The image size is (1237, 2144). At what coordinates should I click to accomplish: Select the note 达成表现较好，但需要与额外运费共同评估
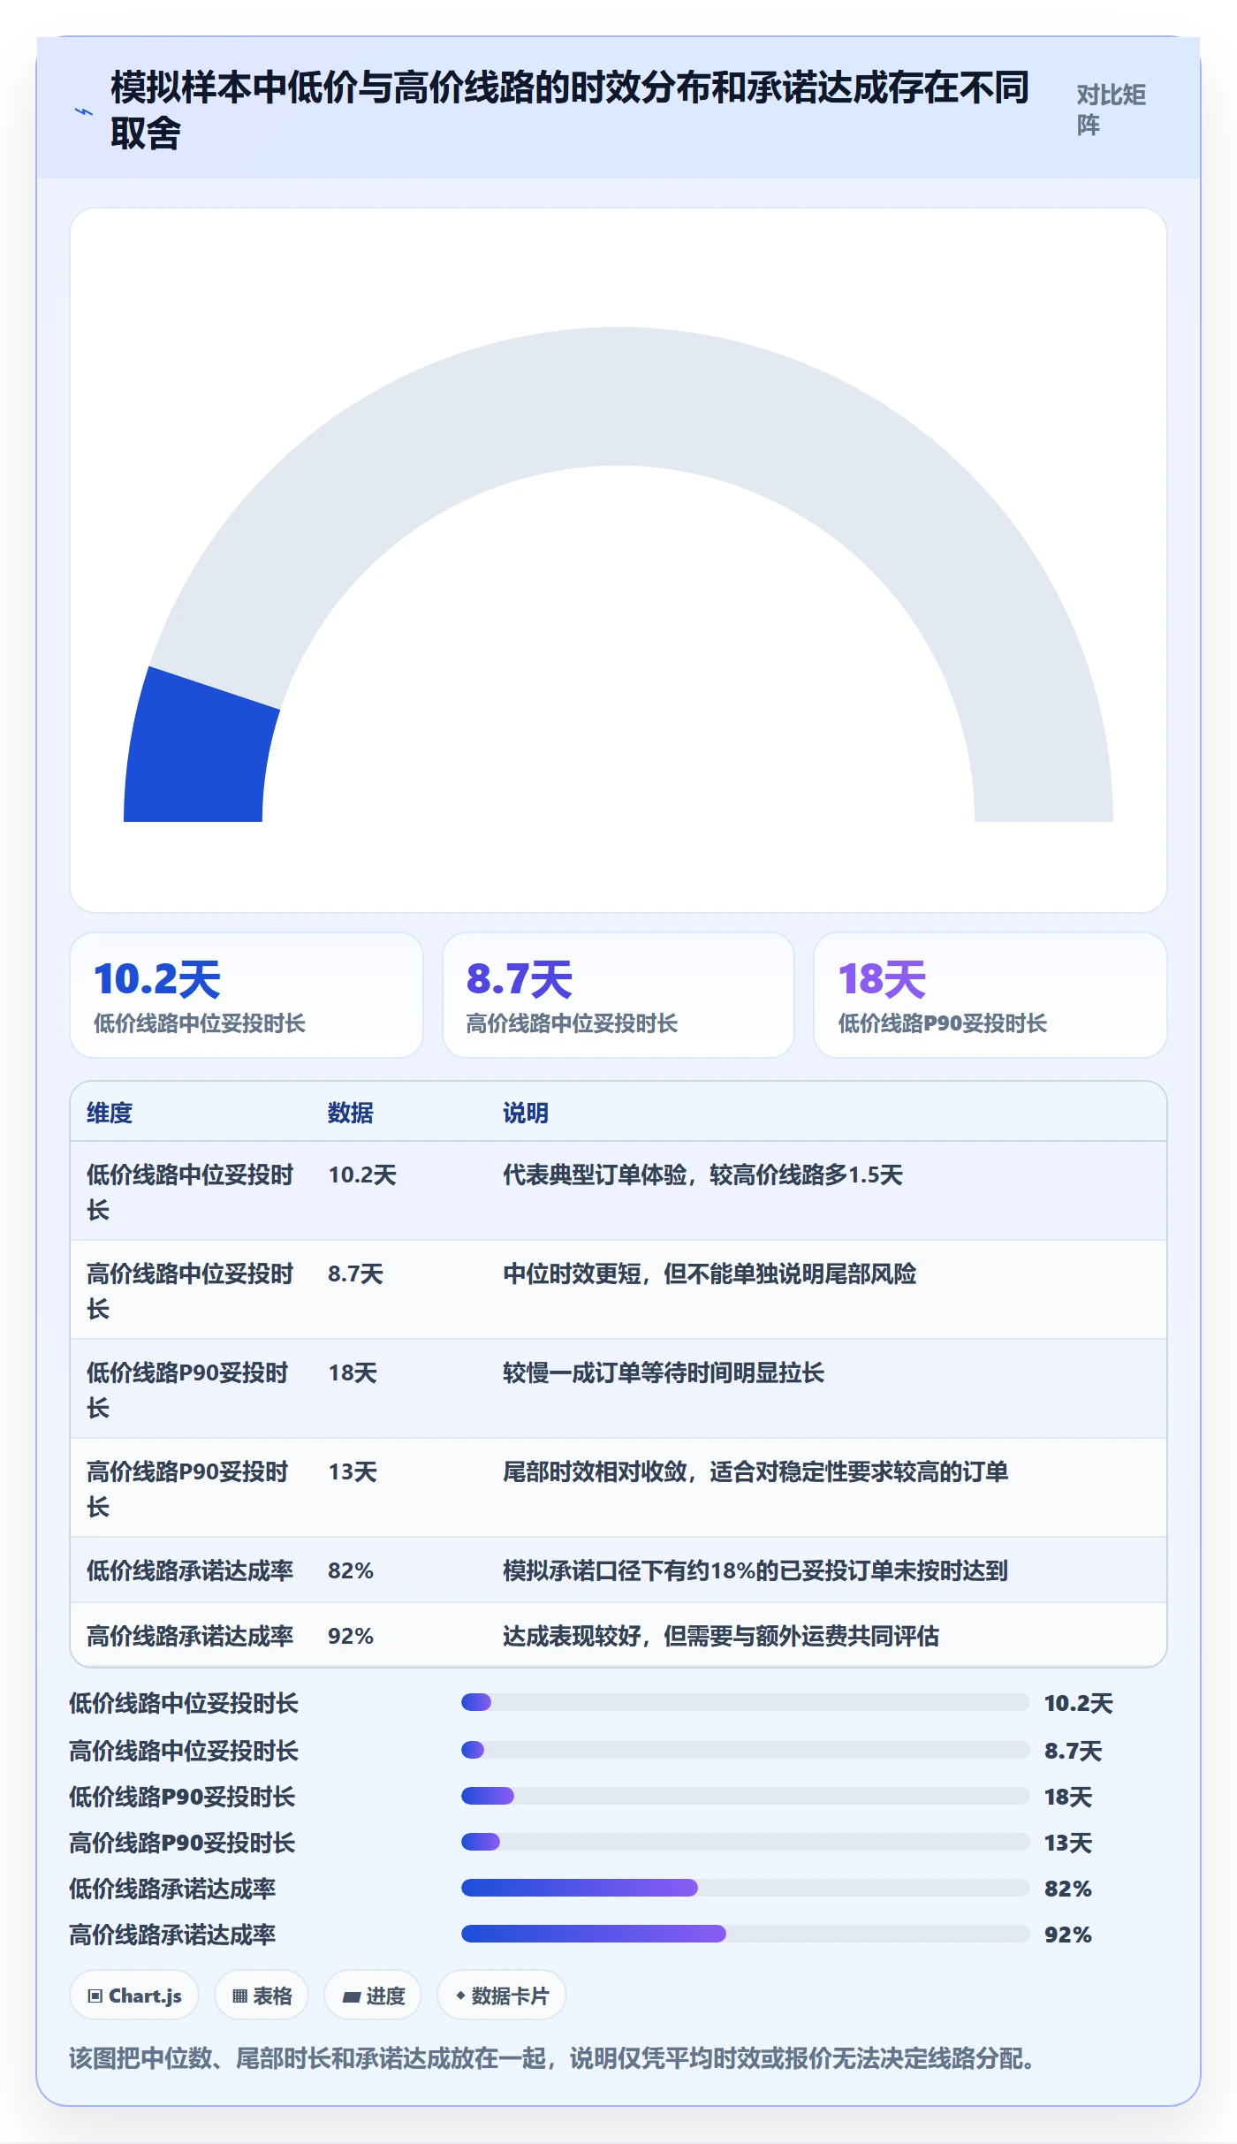[x=721, y=1636]
